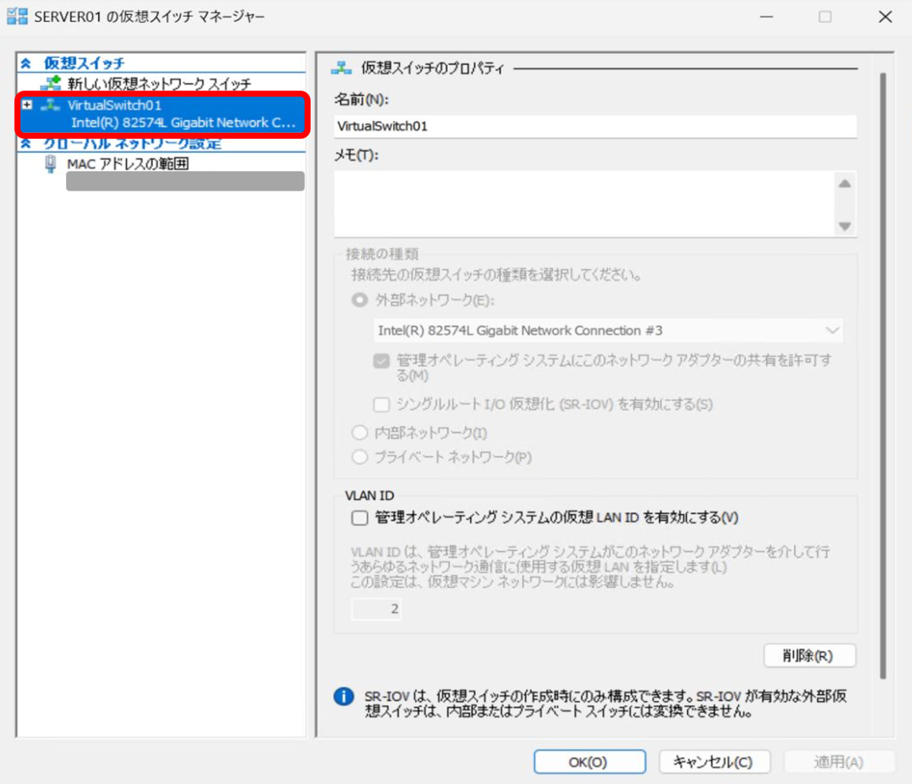
Task: Click the 接続の種類 group label
Action: pos(382,254)
